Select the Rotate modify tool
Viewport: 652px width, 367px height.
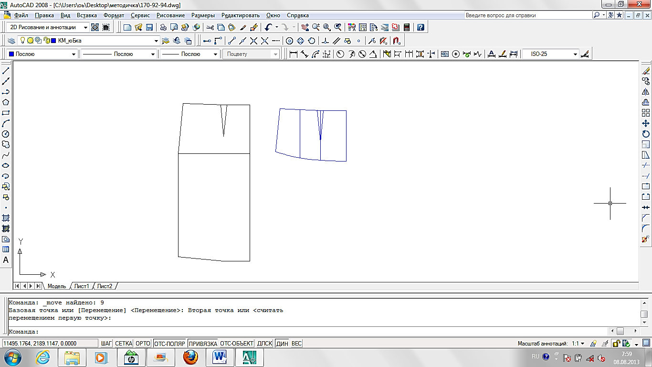pos(646,134)
